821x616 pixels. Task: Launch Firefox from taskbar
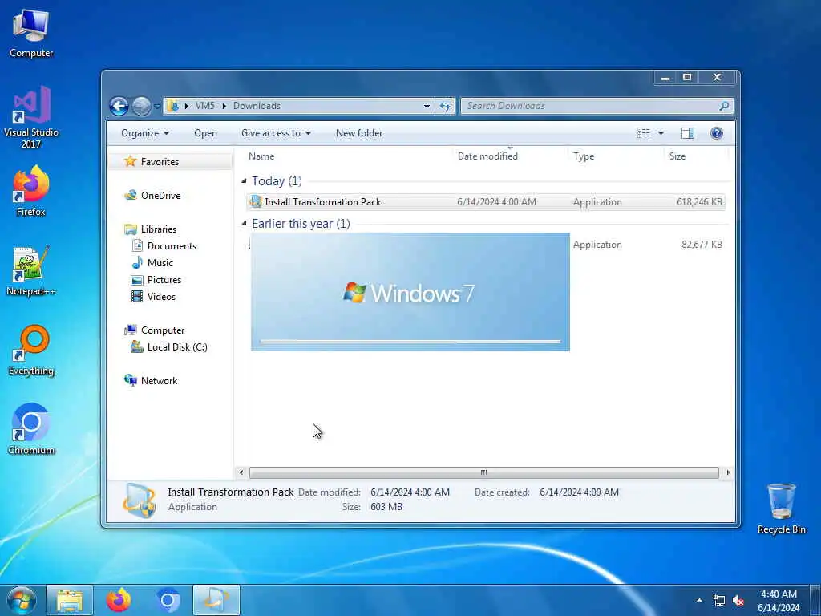tap(119, 600)
